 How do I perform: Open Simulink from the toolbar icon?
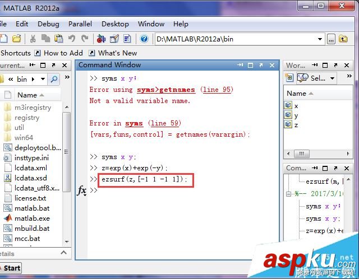101,39
